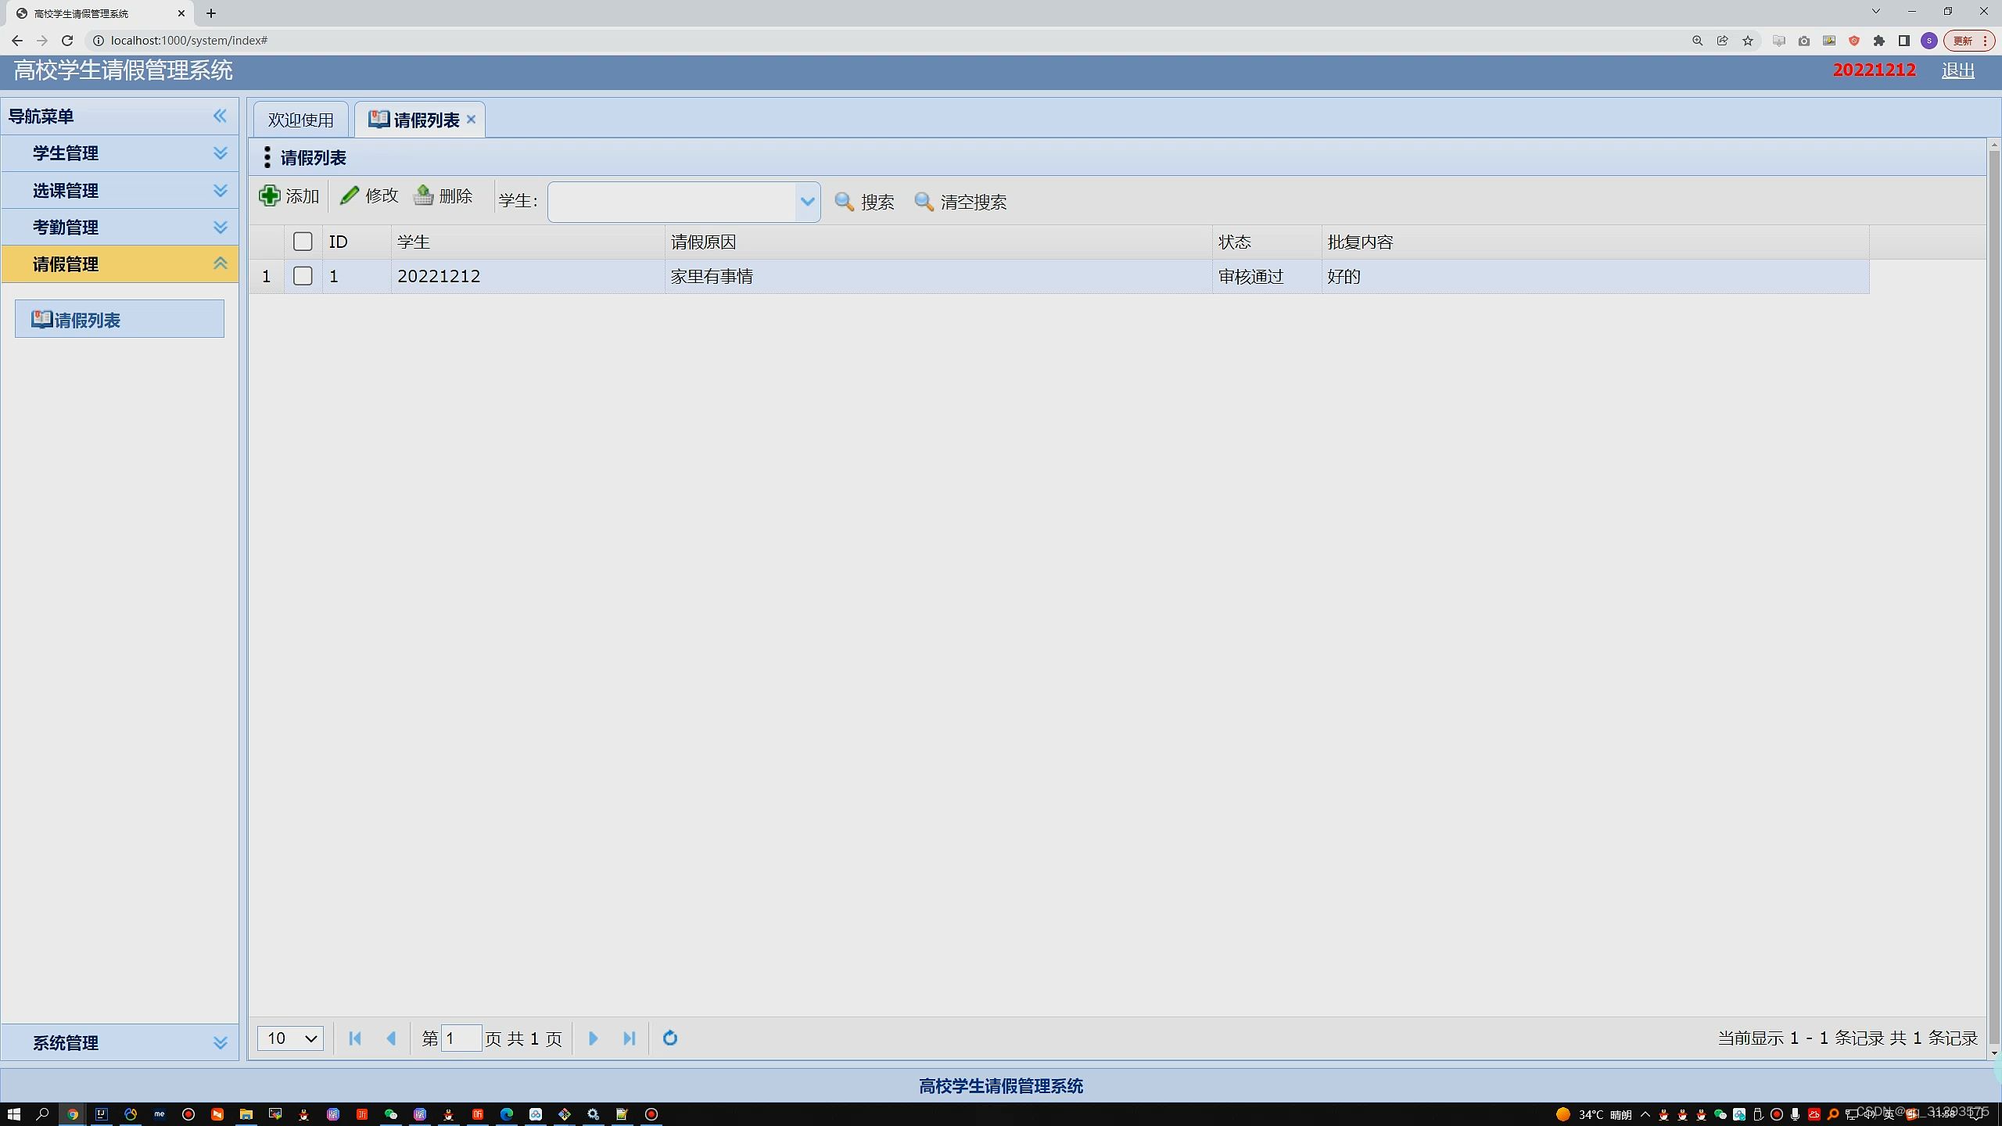Open the page size 10 dropdown
2002x1126 pixels.
(x=290, y=1038)
